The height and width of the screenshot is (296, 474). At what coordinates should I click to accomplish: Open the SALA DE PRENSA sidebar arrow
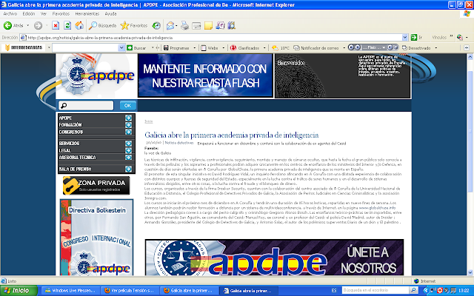coord(128,169)
